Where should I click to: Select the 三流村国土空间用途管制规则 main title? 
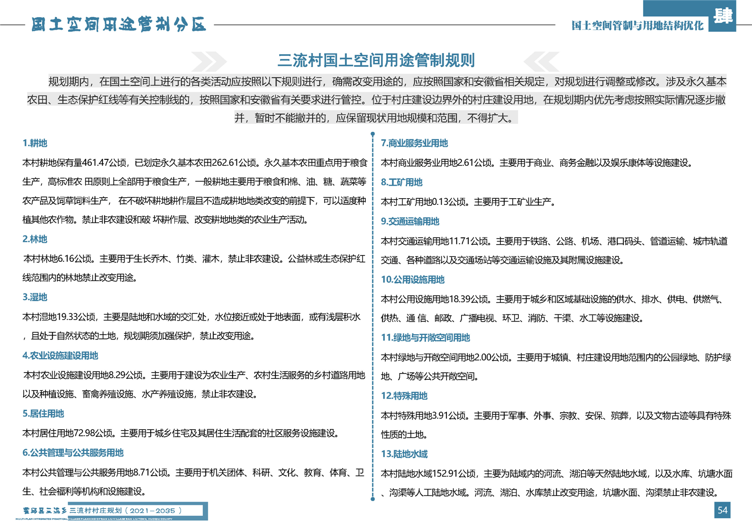pyautogui.click(x=376, y=60)
